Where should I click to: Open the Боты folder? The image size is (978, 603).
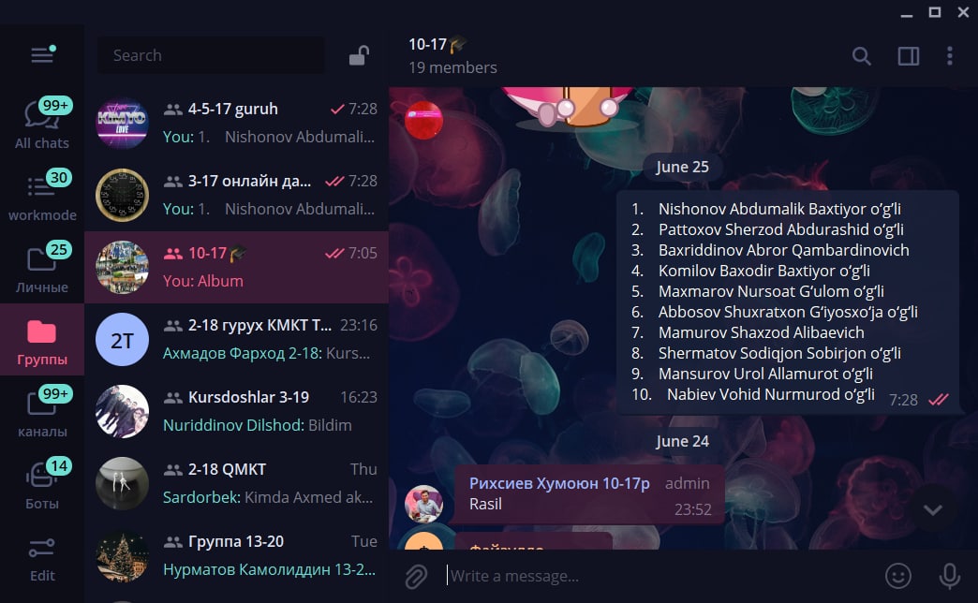(42, 484)
